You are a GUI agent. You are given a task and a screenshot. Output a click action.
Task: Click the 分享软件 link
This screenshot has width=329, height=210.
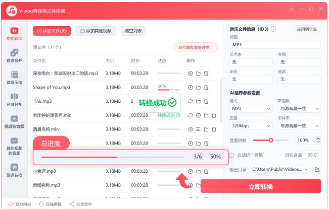pyautogui.click(x=81, y=204)
